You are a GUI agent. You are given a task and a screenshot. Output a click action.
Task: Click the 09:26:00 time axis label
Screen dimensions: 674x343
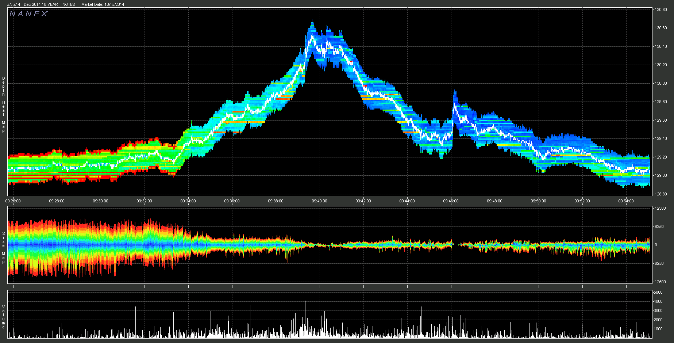coord(14,201)
